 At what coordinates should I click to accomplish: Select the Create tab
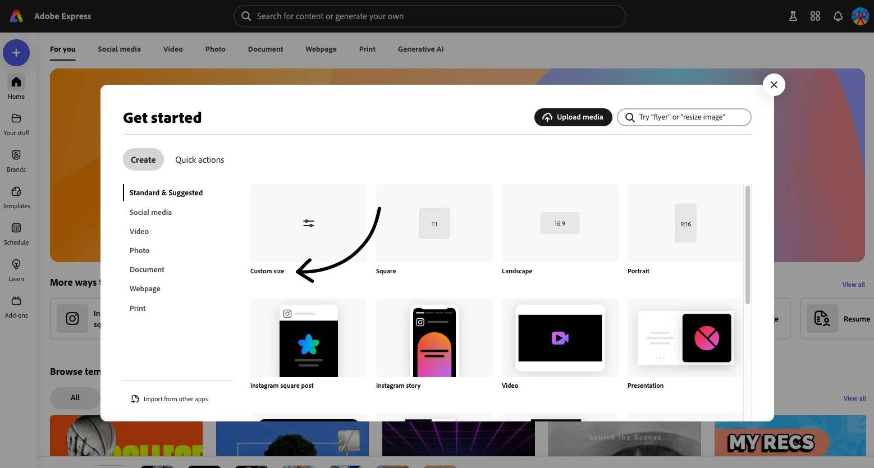click(143, 160)
